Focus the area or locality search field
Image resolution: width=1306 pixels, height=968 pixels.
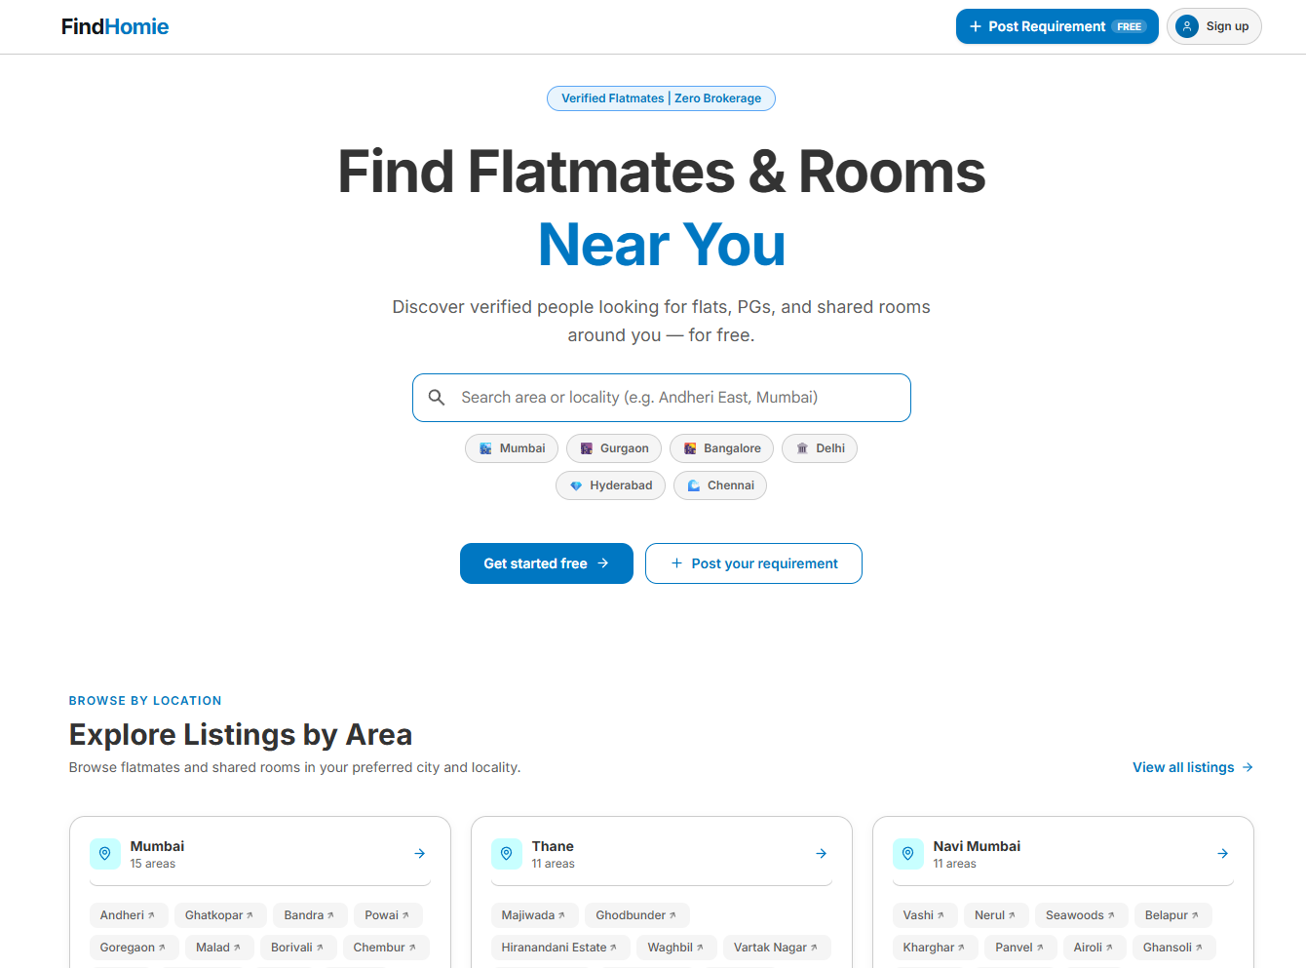click(x=661, y=398)
